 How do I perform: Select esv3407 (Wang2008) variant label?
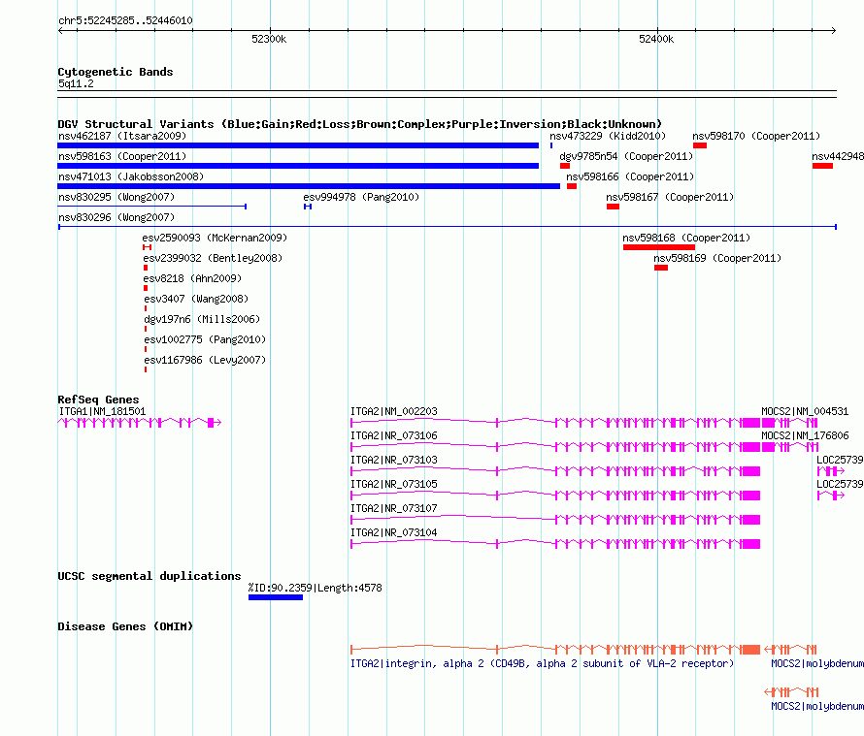point(196,299)
